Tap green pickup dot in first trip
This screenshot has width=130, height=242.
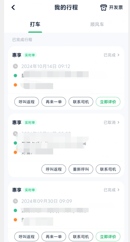15,76
